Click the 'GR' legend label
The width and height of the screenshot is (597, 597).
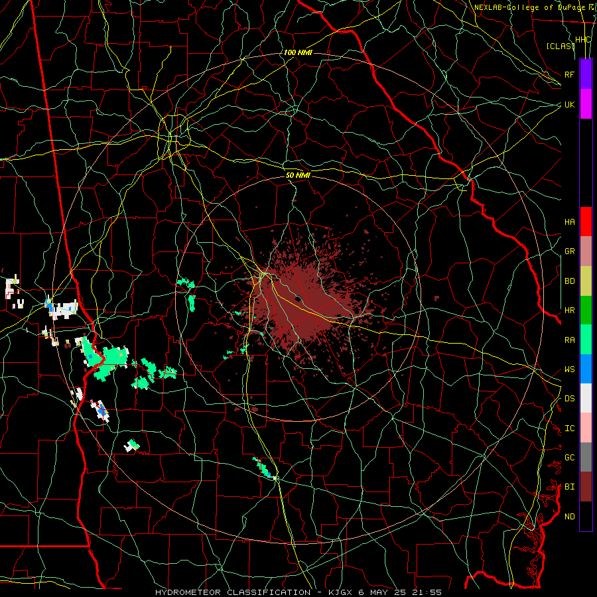coord(569,251)
